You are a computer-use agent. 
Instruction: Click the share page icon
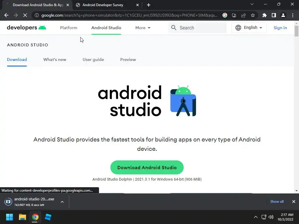coord(244,15)
